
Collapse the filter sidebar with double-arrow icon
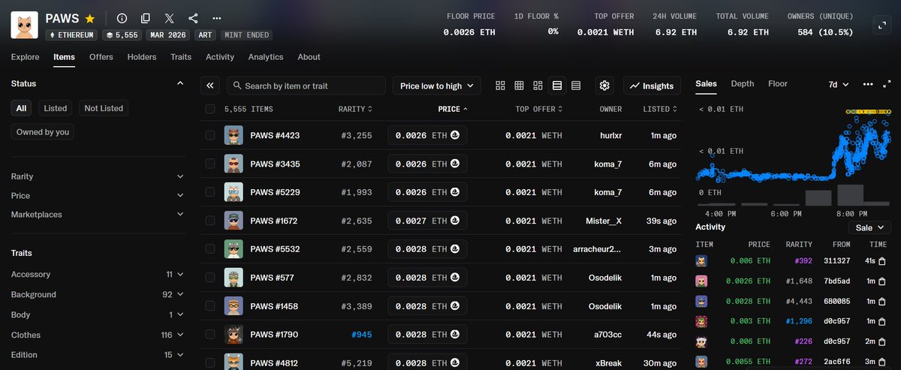pyautogui.click(x=210, y=86)
